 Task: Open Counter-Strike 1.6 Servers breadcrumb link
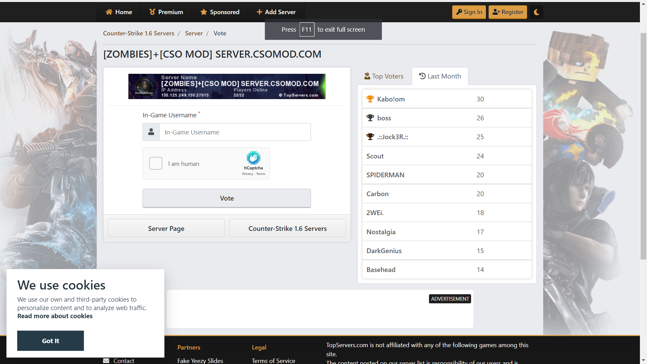point(138,33)
